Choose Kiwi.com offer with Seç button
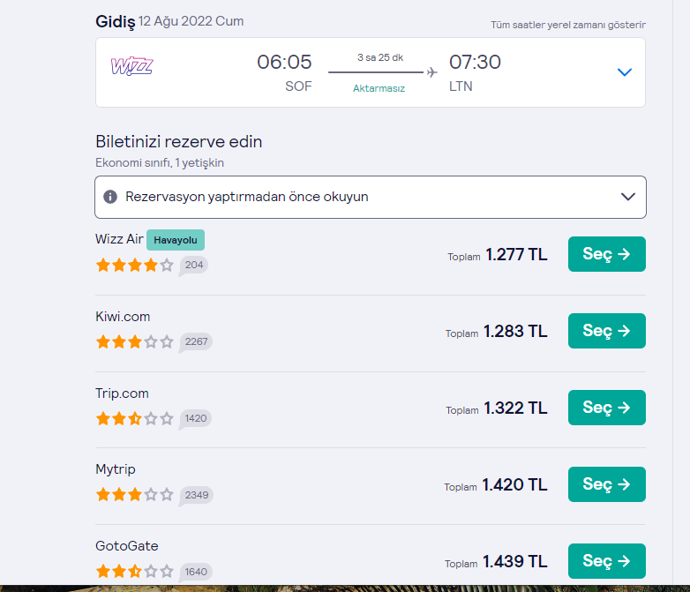 [x=606, y=331]
